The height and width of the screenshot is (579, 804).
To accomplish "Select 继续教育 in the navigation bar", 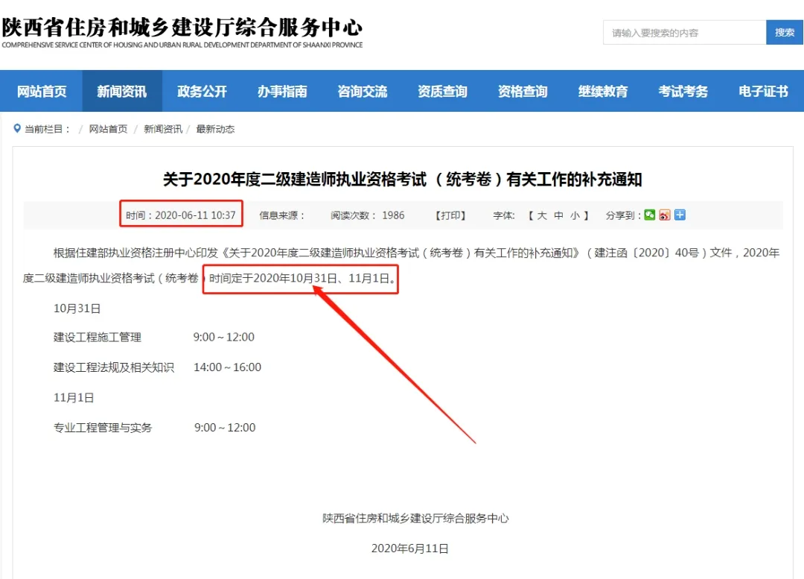I will 603,92.
